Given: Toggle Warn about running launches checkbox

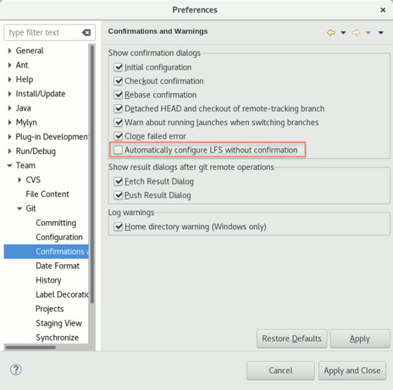Looking at the screenshot, I should click(x=118, y=122).
